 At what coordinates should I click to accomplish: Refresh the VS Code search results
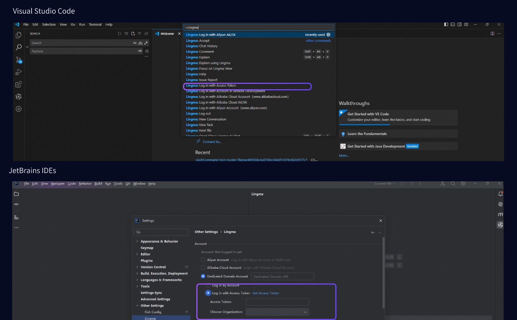point(120,34)
